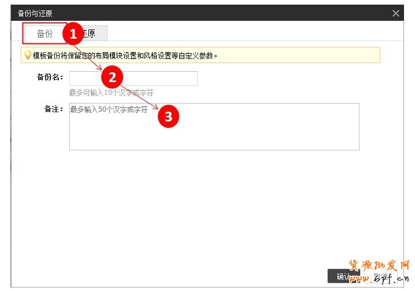Image resolution: width=415 pixels, height=291 pixels.
Task: Click the orange 货源批发网 watermark logo
Action: (377, 264)
